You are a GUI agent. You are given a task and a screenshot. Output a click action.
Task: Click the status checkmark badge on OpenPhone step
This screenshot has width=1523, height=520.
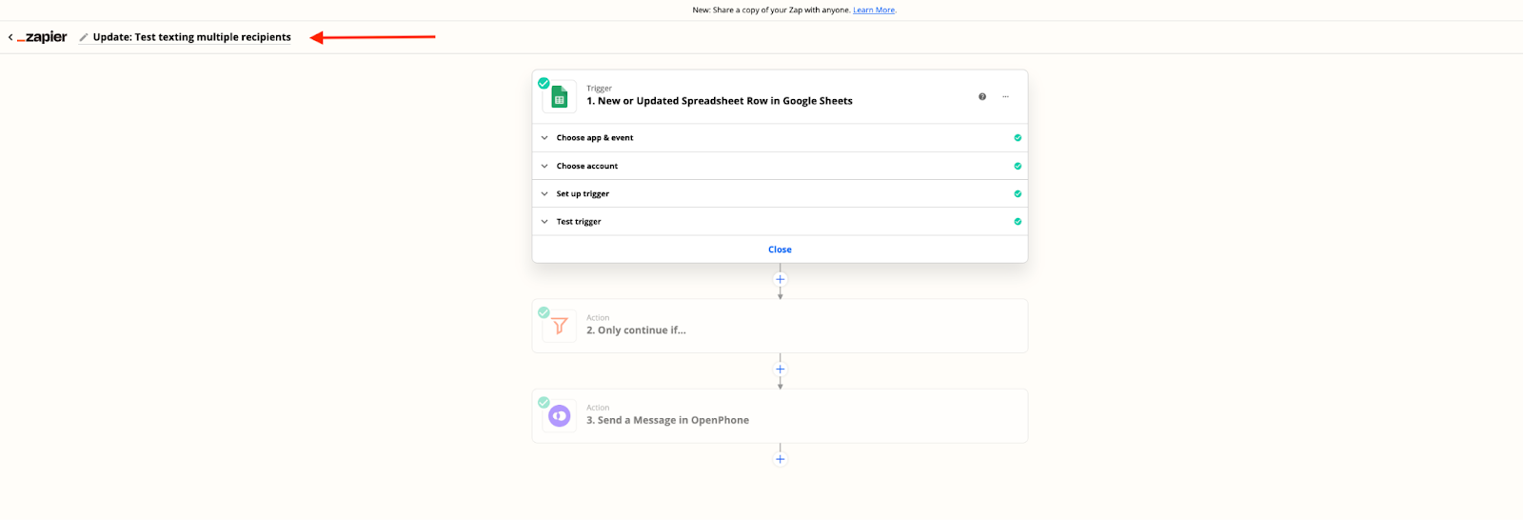click(x=544, y=402)
